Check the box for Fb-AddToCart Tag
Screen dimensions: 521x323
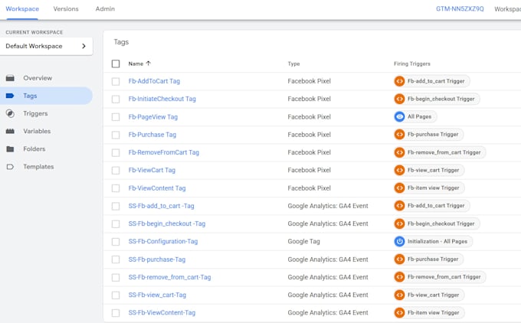coord(116,81)
